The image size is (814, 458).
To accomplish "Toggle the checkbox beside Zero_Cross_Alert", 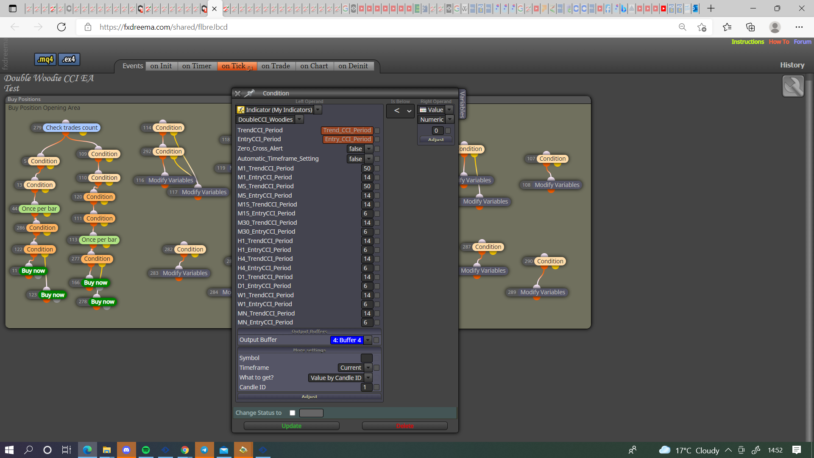I will (377, 149).
